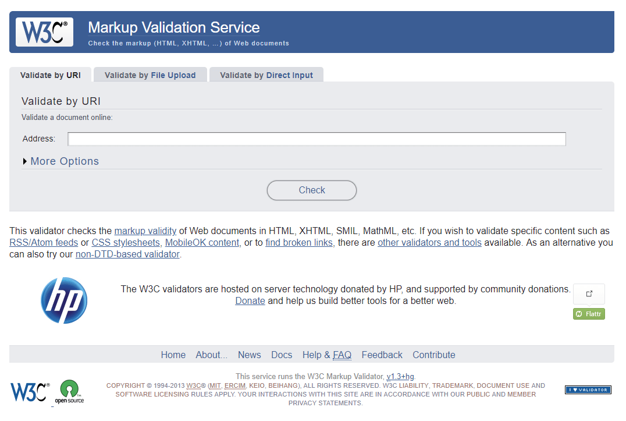
Task: Open Docs in the footer menu
Action: pos(282,355)
